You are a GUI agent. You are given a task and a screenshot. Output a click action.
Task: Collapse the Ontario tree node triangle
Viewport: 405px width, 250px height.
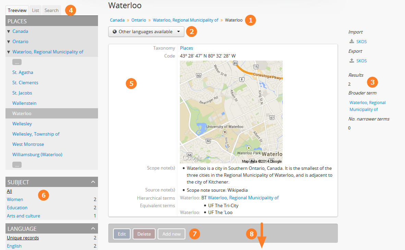tap(9, 42)
